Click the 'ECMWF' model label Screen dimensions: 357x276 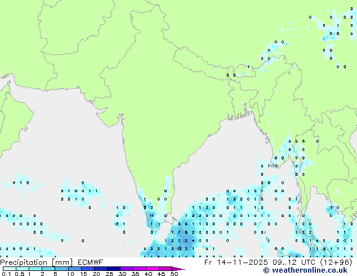91,262
